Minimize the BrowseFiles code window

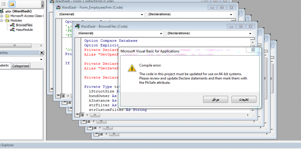click(231, 27)
